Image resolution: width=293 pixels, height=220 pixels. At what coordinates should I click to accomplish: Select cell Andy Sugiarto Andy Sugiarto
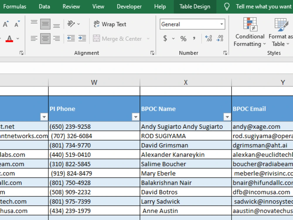point(185,126)
